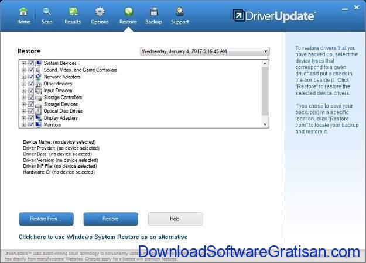Select the 'Other devices' label
This screenshot has height=263, width=366.
point(58,84)
